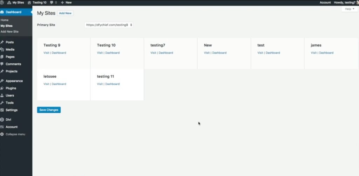Click the Appearance brush icon
This screenshot has width=359, height=176.
[x=2, y=81]
